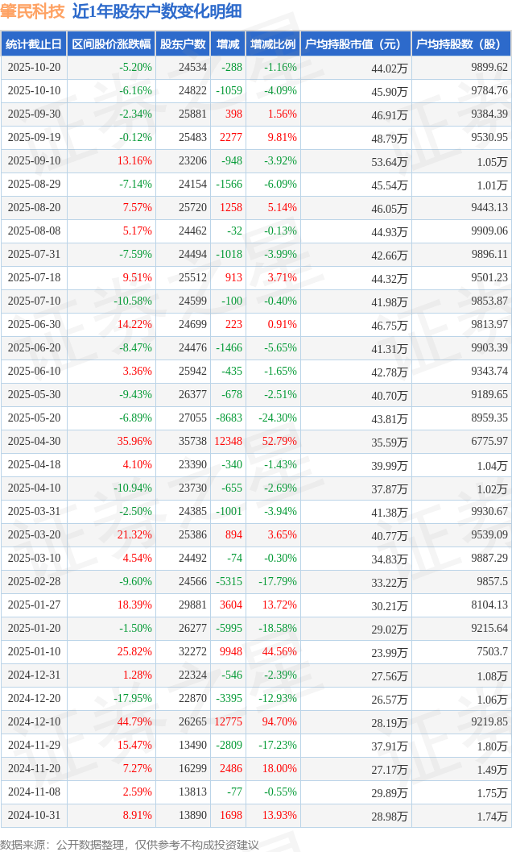
Task: Sort by the 区间股价涨跌幅 column header
Action: coord(110,44)
